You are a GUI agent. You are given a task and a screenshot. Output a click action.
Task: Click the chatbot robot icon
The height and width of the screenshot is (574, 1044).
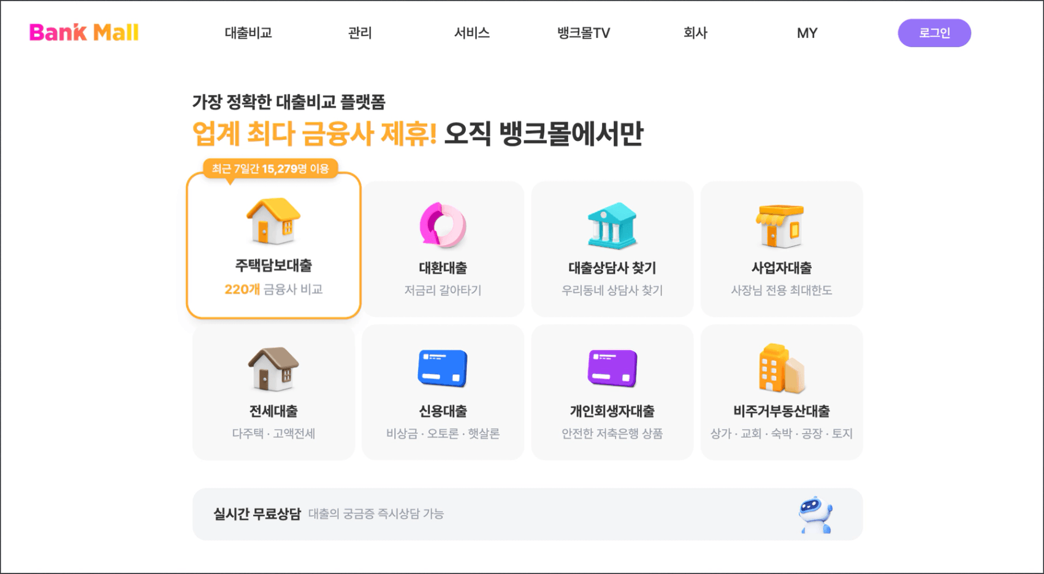click(815, 515)
